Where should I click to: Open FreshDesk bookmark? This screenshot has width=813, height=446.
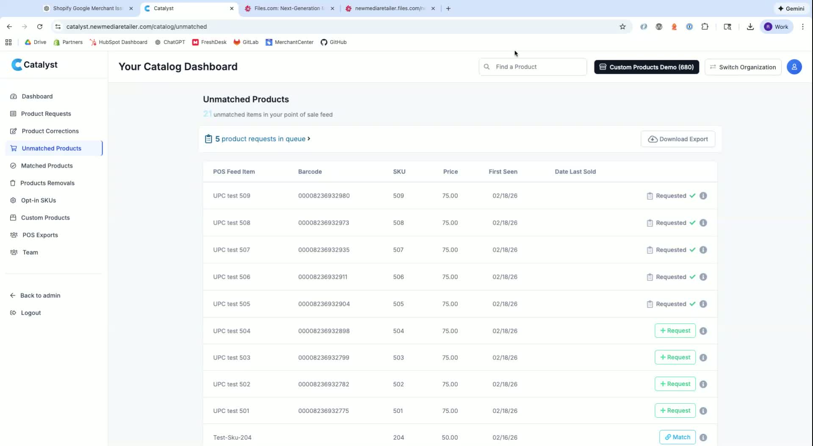pyautogui.click(x=209, y=42)
